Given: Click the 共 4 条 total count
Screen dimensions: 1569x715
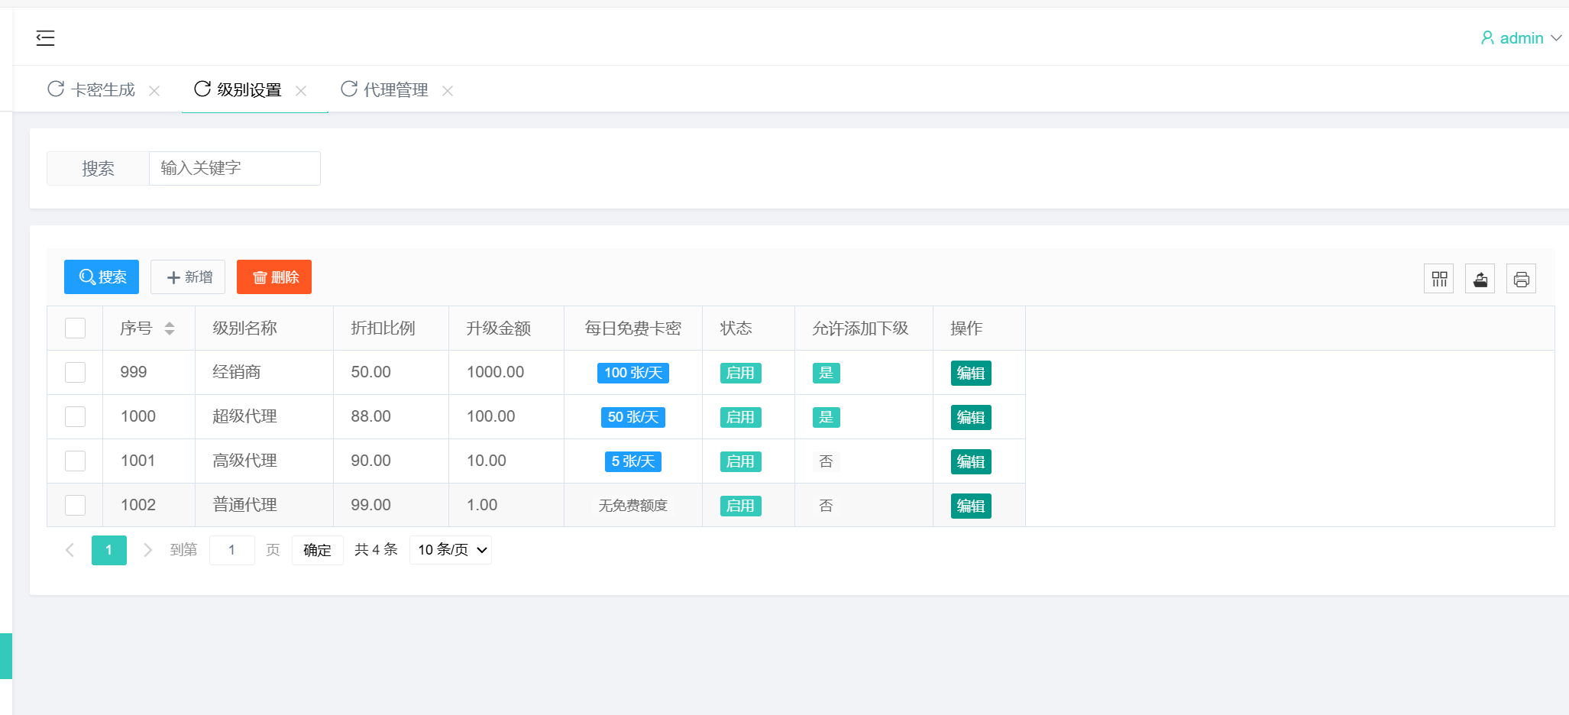Looking at the screenshot, I should coord(376,550).
